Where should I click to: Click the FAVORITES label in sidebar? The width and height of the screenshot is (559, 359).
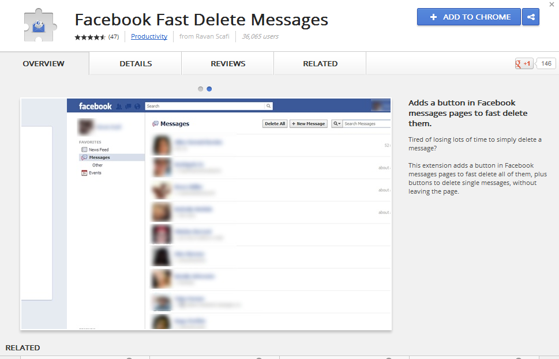[x=90, y=142]
